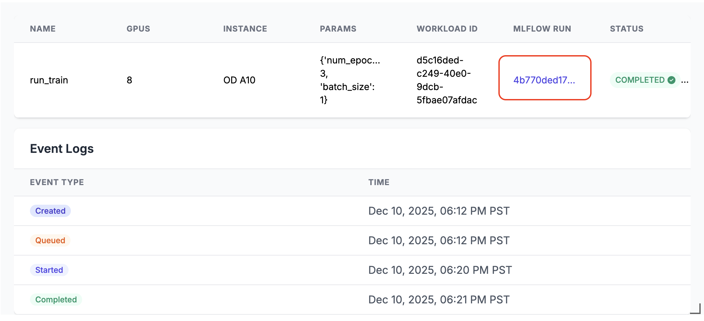Click the NAME column header
The height and width of the screenshot is (321, 704).
[x=43, y=29]
